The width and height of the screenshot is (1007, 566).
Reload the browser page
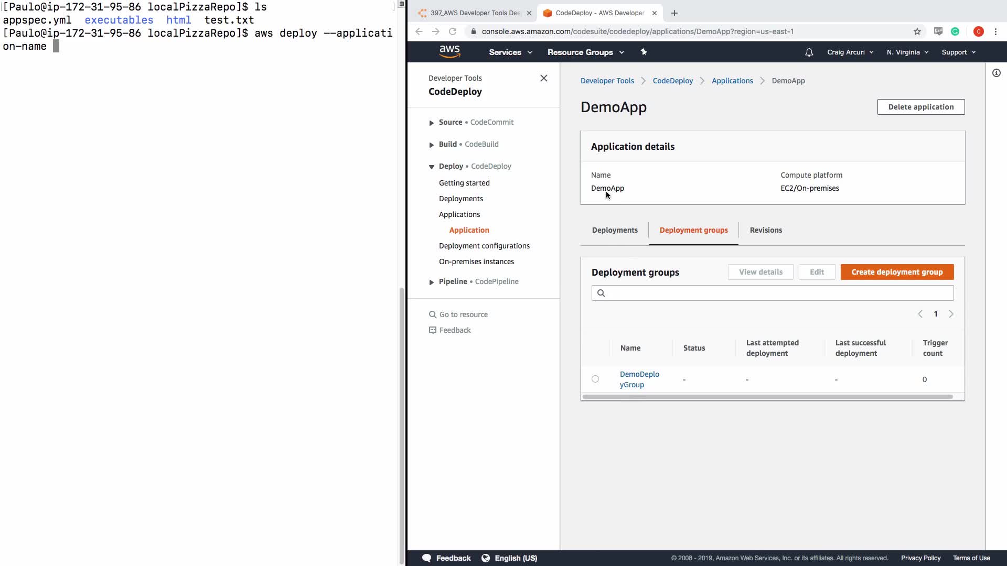click(x=452, y=31)
